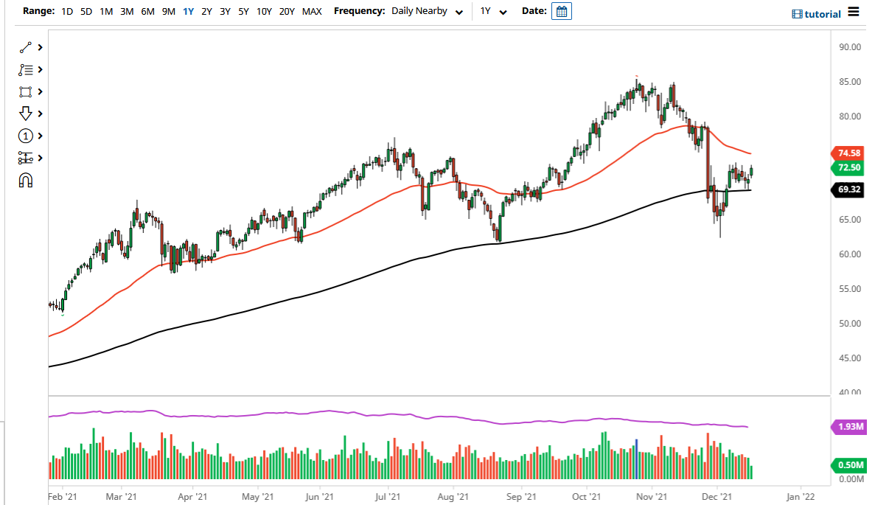Select the 5D range button
Viewport: 875px width, 505px height.
coord(86,11)
